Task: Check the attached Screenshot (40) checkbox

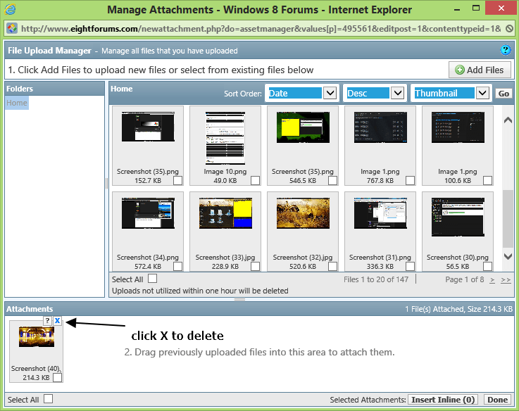Action: click(57, 378)
